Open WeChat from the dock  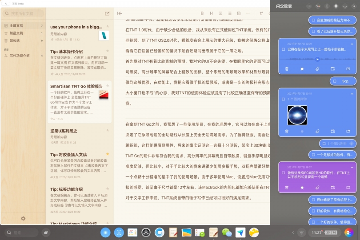[227, 232]
